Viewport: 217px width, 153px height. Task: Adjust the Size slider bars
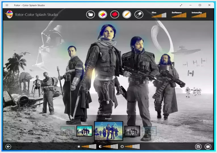(159, 15)
